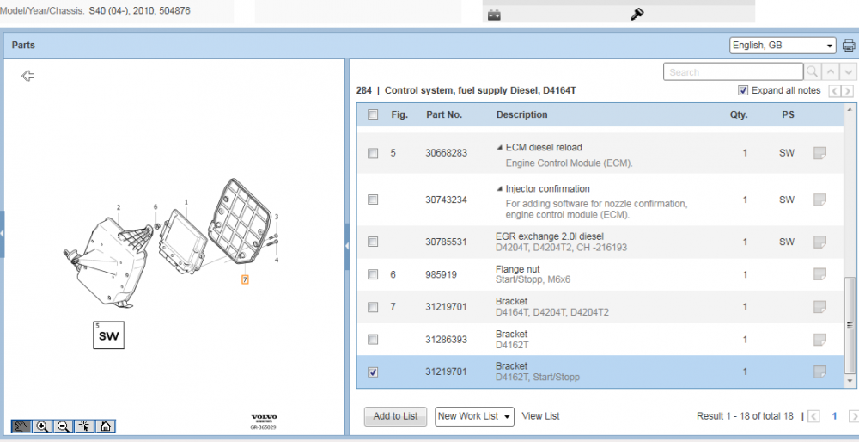Click into the Search field
The height and width of the screenshot is (442, 859).
tap(733, 72)
